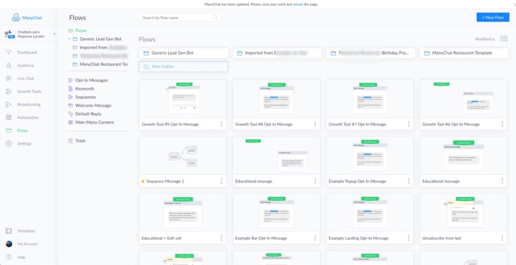The height and width of the screenshot is (265, 516).
Task: Click the search magnifier icon
Action: [x=215, y=18]
